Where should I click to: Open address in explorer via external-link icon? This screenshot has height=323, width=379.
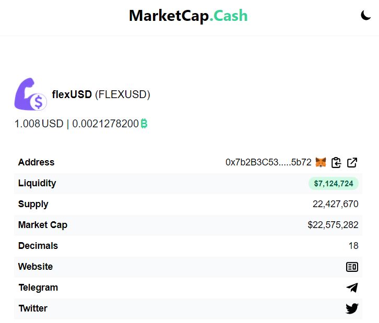click(352, 162)
